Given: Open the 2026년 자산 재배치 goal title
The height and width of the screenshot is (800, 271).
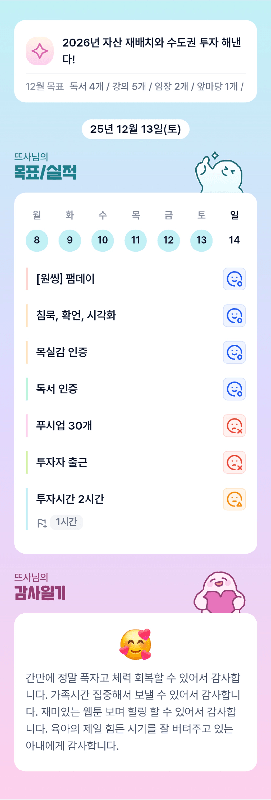Looking at the screenshot, I should [152, 50].
